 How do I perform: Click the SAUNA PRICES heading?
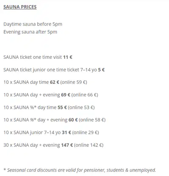tap(20, 7)
